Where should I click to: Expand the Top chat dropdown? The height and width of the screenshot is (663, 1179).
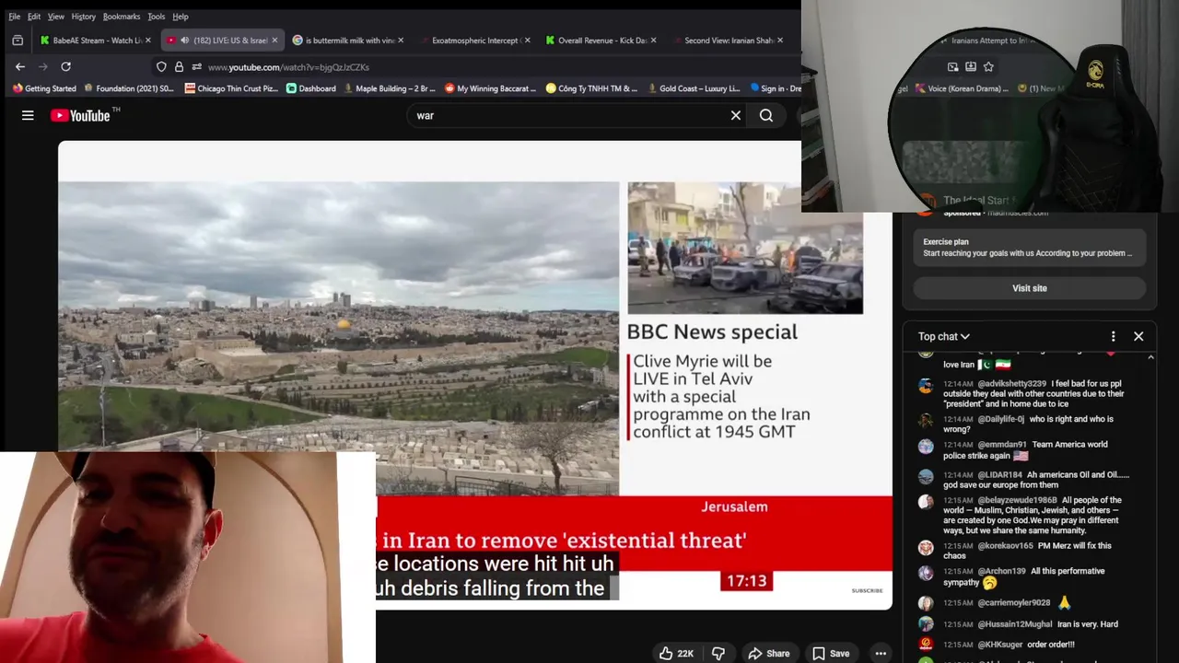tap(944, 336)
